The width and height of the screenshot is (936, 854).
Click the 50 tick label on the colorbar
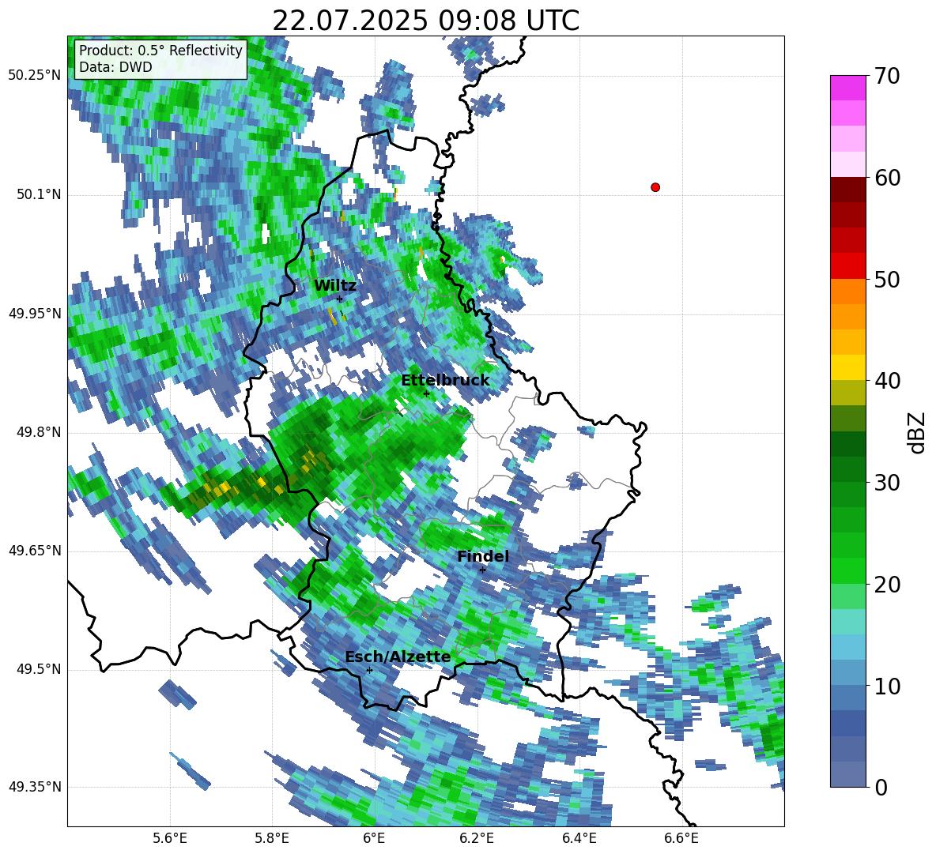887,280
